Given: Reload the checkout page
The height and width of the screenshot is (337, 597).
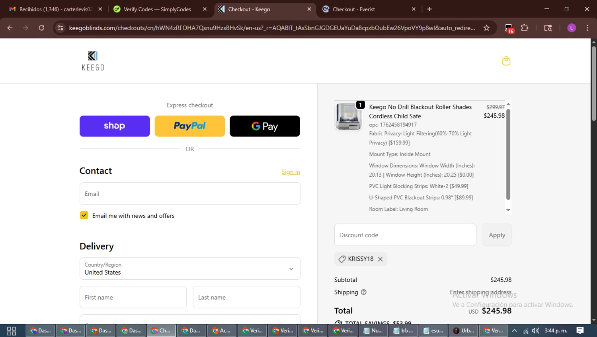Looking at the screenshot, I should (x=41, y=28).
